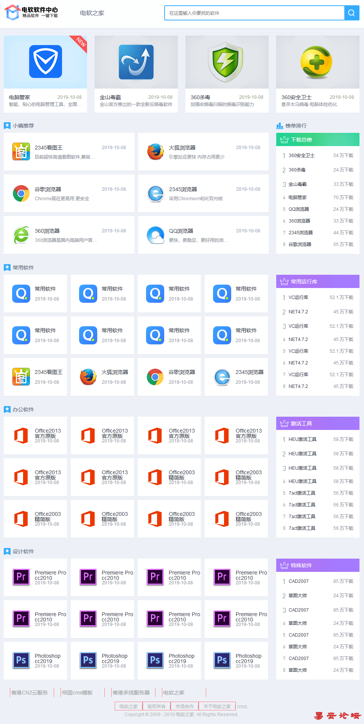Click the 关于电软之家 footer button
Screen dimensions: 364x724
217,706
